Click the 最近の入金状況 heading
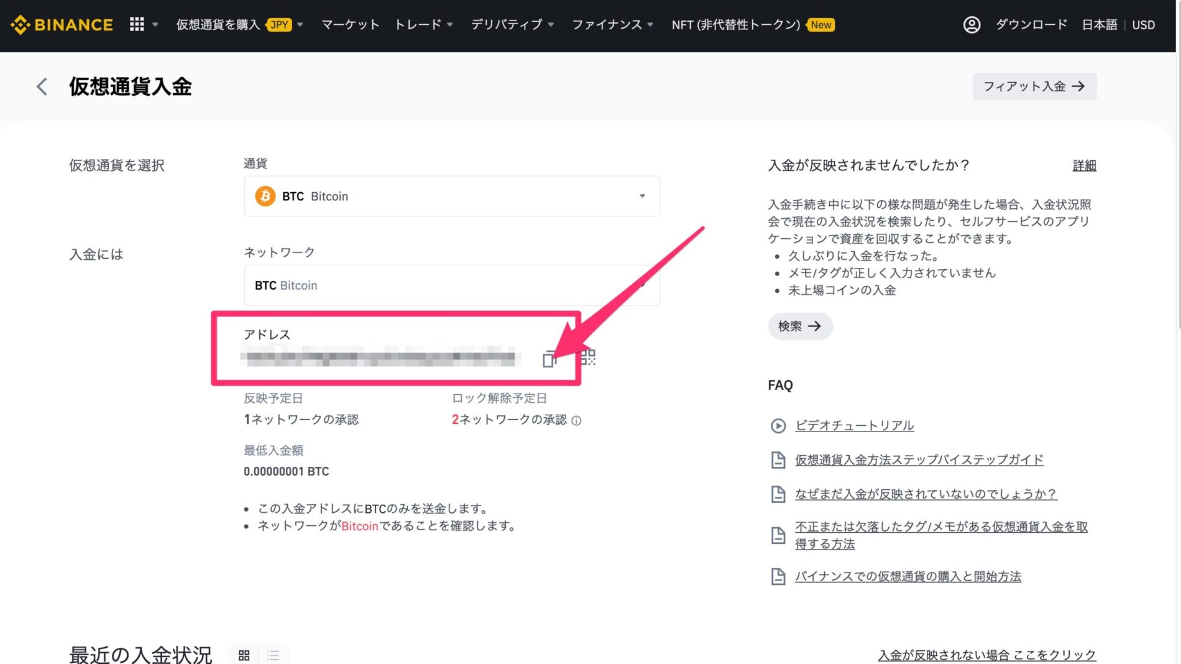 tap(141, 655)
